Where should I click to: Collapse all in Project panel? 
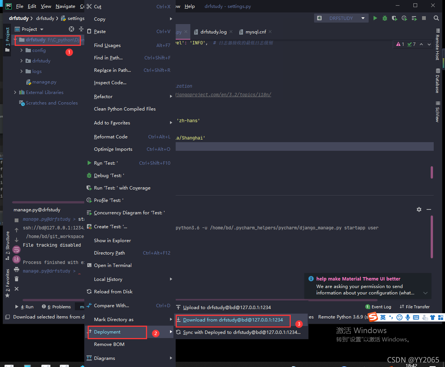point(81,29)
